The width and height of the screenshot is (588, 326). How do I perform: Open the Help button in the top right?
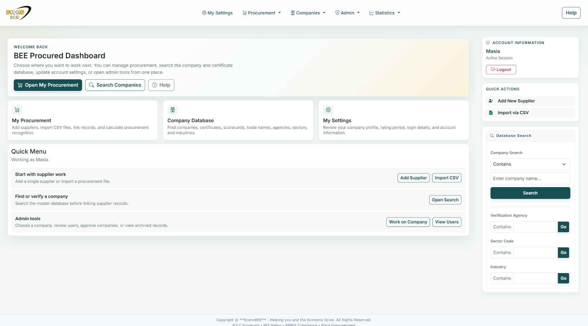[571, 13]
